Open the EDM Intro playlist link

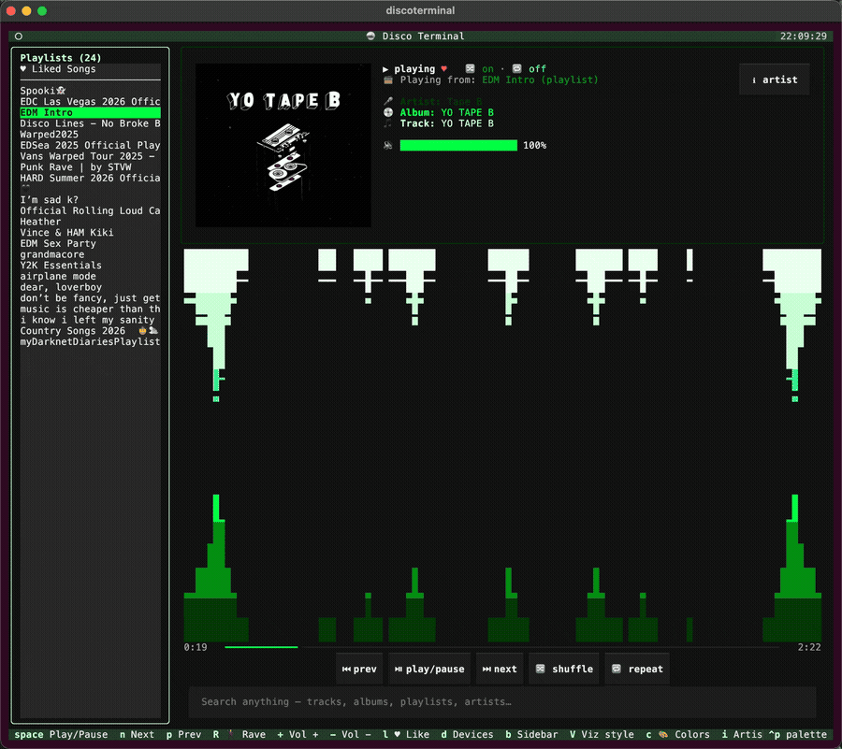point(540,79)
